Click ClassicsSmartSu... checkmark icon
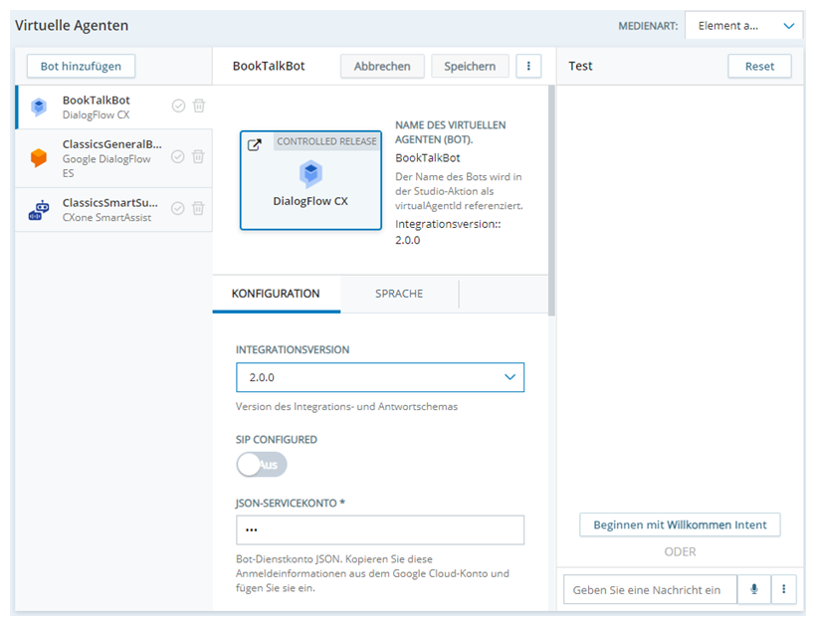The width and height of the screenshot is (813, 628). coord(178,208)
